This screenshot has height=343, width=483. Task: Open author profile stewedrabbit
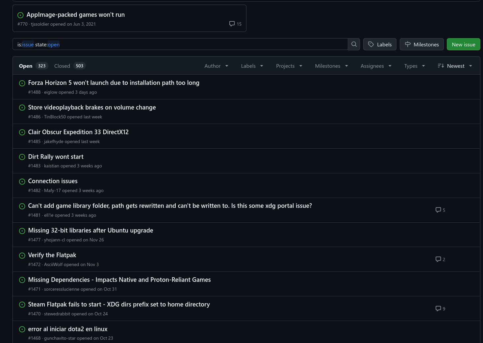click(x=57, y=314)
